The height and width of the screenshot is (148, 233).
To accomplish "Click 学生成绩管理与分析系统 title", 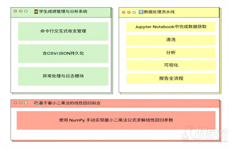I will click(x=63, y=12).
